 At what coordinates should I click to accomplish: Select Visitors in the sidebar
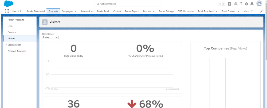20,39
